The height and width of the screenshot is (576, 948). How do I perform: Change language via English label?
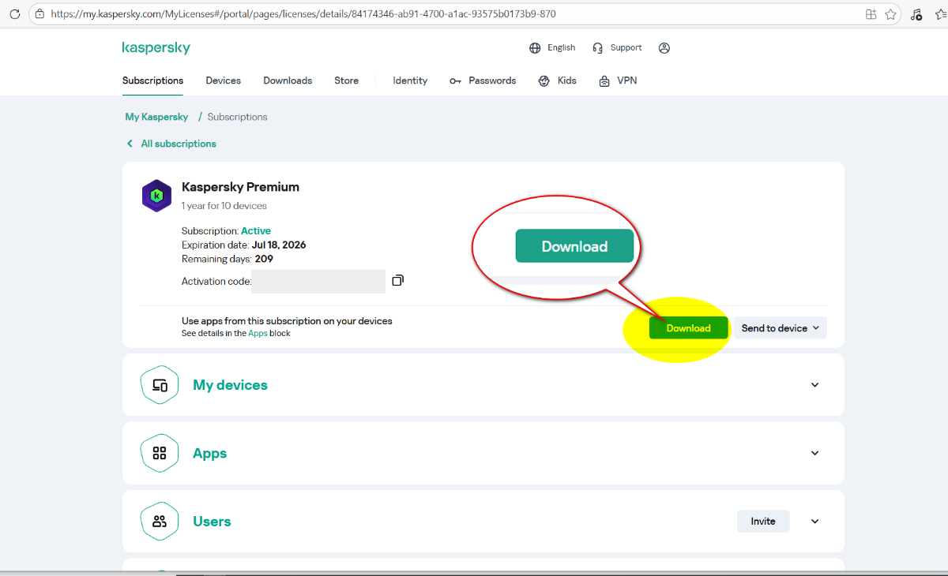561,48
